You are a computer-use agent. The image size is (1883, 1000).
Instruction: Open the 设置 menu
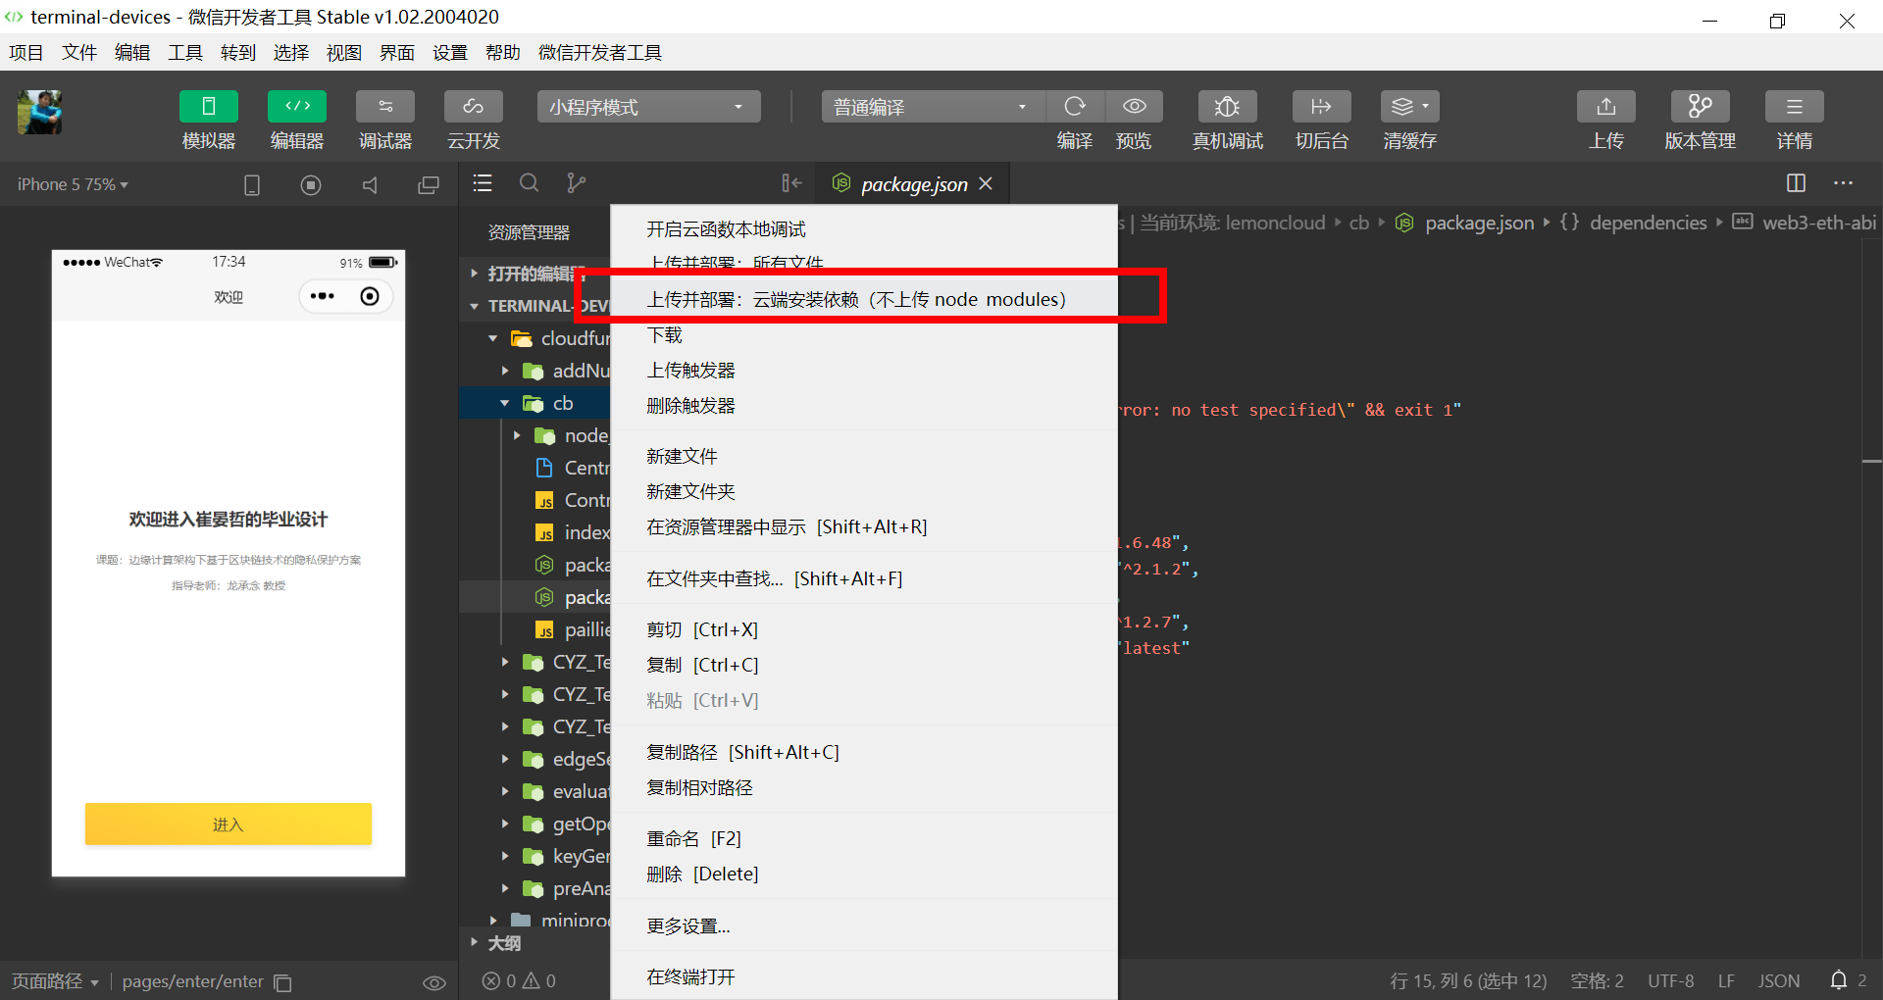(450, 53)
